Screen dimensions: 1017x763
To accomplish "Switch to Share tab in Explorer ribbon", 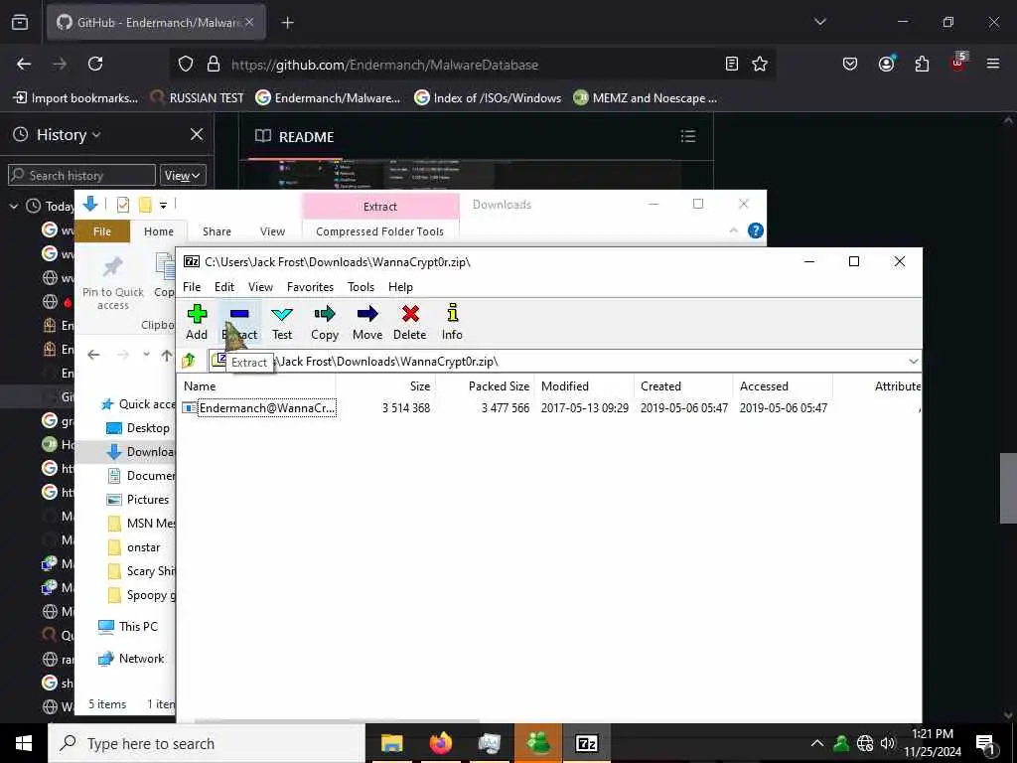I will 217,231.
